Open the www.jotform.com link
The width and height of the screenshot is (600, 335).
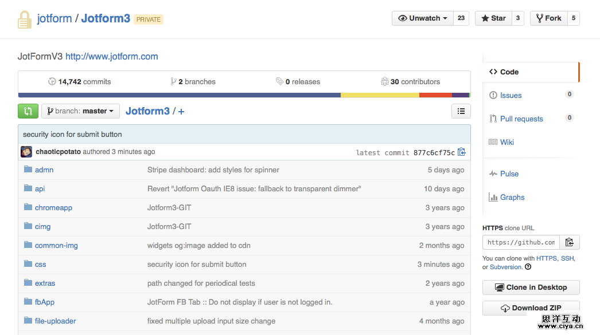(111, 57)
